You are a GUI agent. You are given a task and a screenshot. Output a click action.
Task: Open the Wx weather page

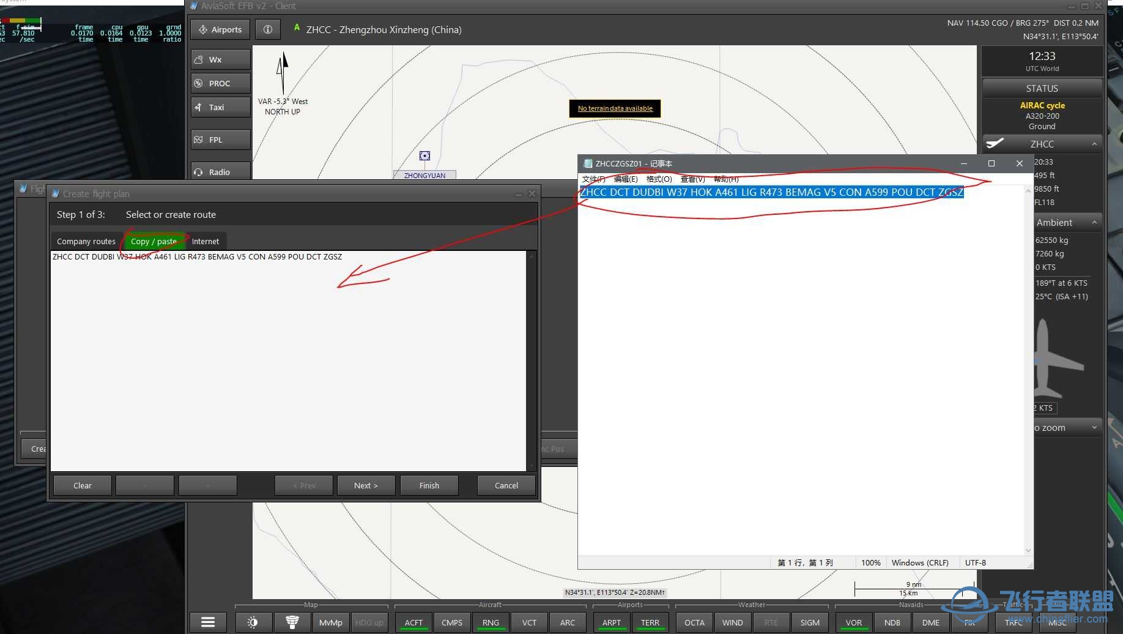pyautogui.click(x=220, y=59)
